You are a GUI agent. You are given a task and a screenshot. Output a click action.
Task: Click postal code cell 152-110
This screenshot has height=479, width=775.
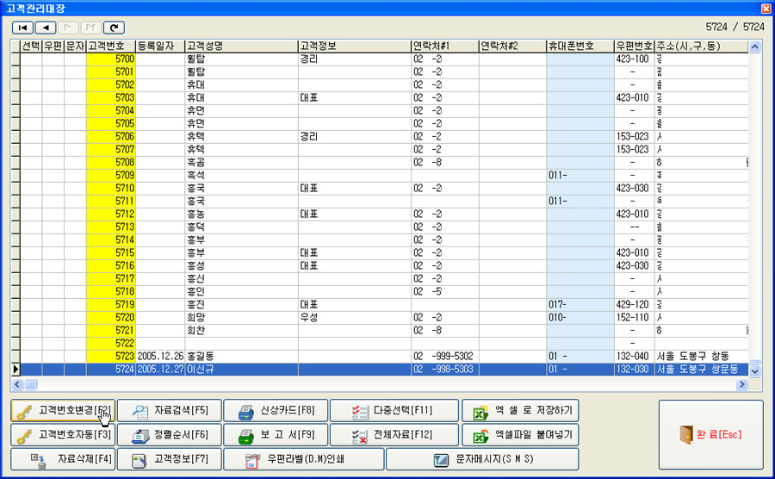(635, 318)
